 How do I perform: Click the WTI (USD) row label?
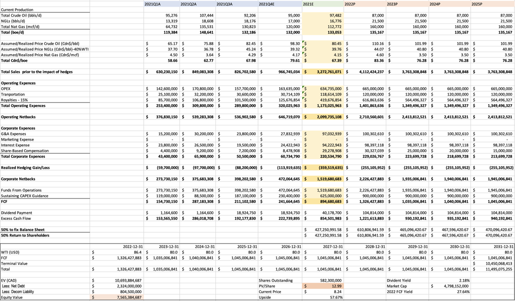coord(11,252)
